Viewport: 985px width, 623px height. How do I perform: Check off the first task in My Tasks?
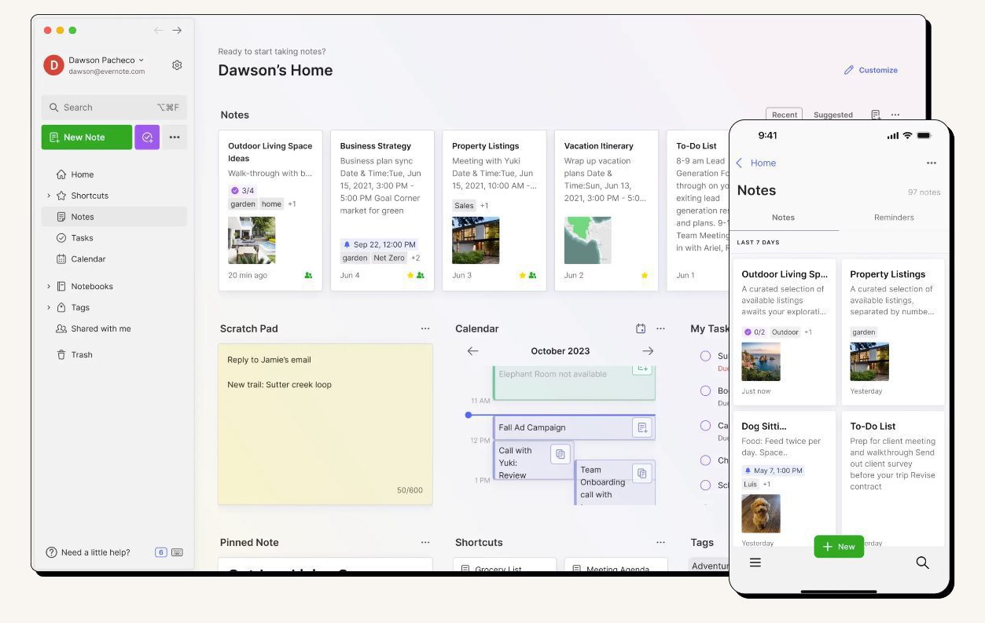coord(705,356)
